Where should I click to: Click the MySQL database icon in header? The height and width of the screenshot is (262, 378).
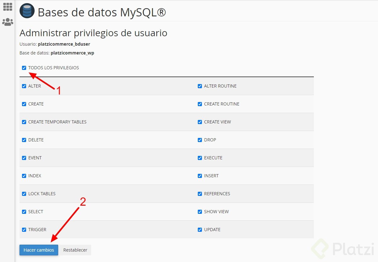(27, 11)
